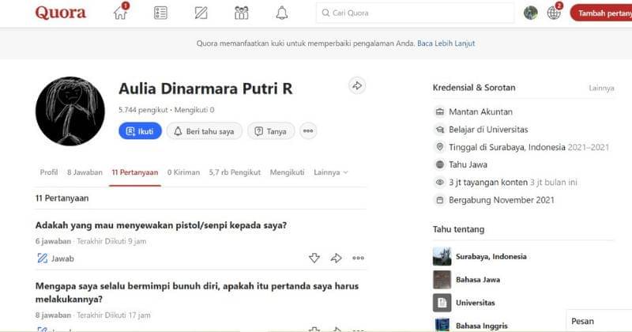The width and height of the screenshot is (632, 332).
Task: Switch to the 5,7 rb Pengikut tab
Action: pos(235,172)
